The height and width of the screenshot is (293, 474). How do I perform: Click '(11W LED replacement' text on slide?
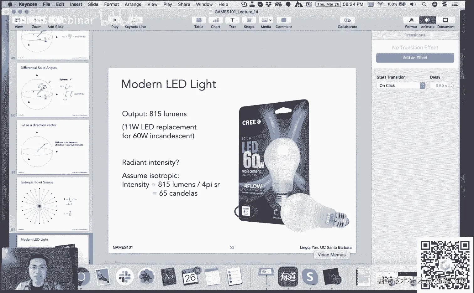[159, 127]
